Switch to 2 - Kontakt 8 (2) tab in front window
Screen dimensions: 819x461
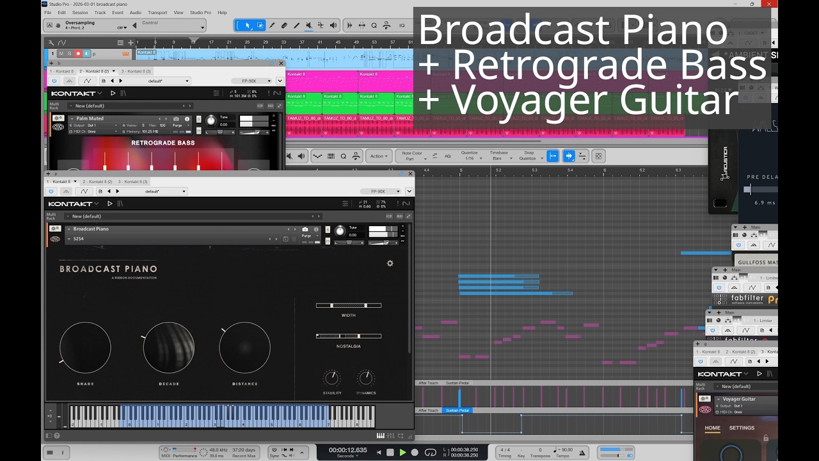click(x=97, y=182)
